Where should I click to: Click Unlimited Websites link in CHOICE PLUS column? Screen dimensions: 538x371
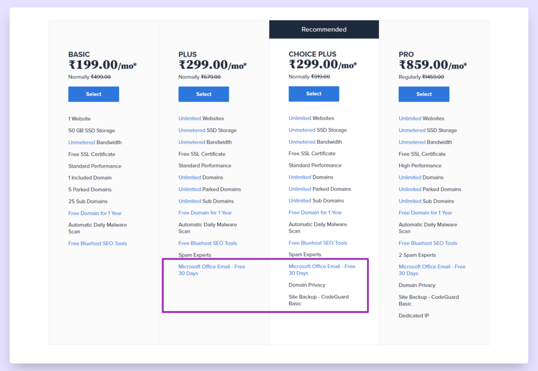pos(300,118)
